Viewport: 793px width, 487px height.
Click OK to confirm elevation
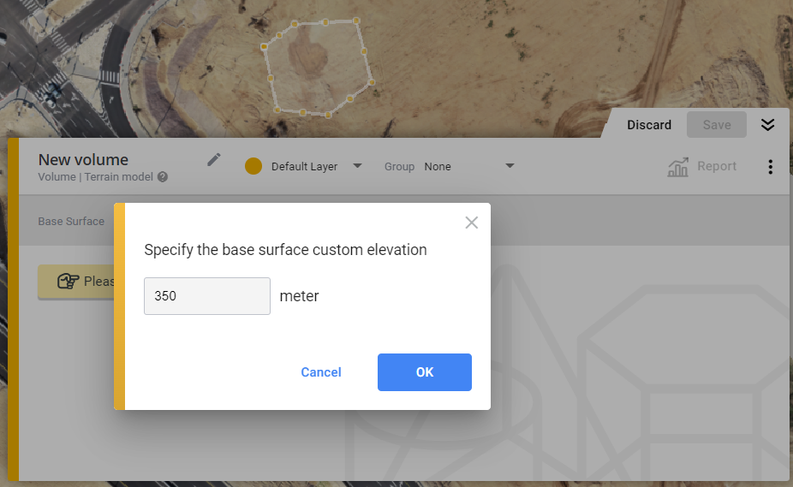click(x=424, y=372)
